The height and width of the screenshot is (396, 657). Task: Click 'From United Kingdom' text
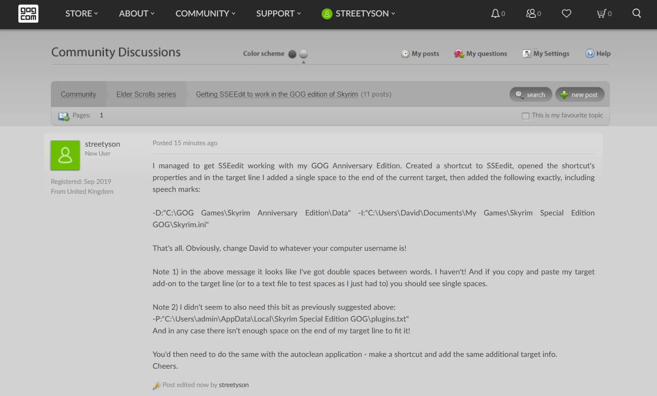click(x=82, y=191)
